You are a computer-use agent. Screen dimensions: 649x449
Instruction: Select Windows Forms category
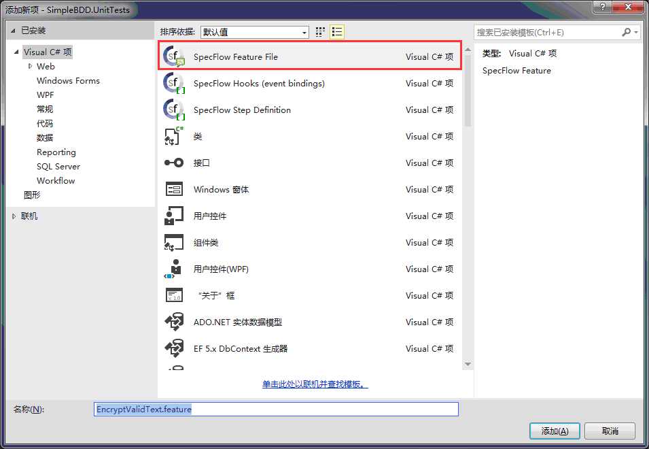68,81
